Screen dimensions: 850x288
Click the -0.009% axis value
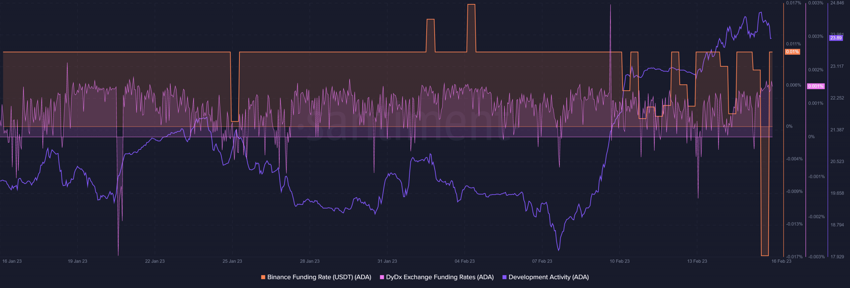[x=794, y=192]
